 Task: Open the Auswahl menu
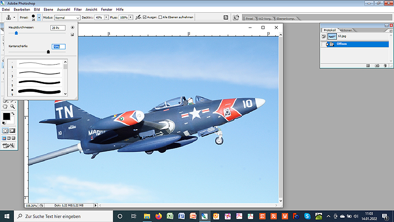64,9
